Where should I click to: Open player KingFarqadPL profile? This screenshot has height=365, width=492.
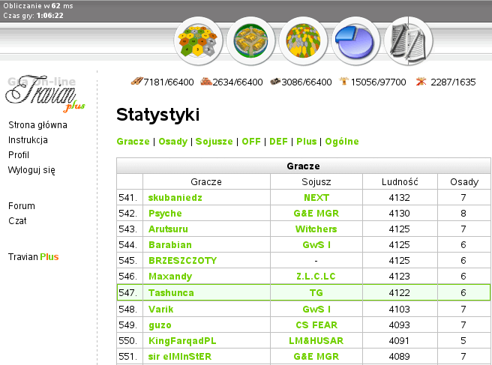[182, 341]
